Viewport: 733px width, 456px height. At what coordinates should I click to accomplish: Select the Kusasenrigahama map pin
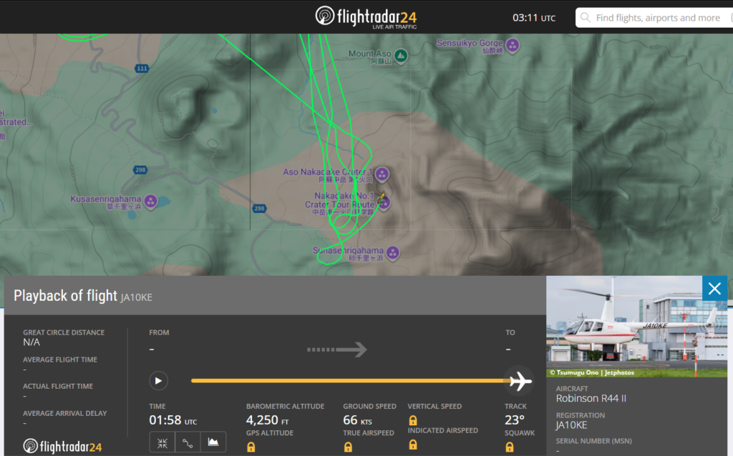(150, 201)
